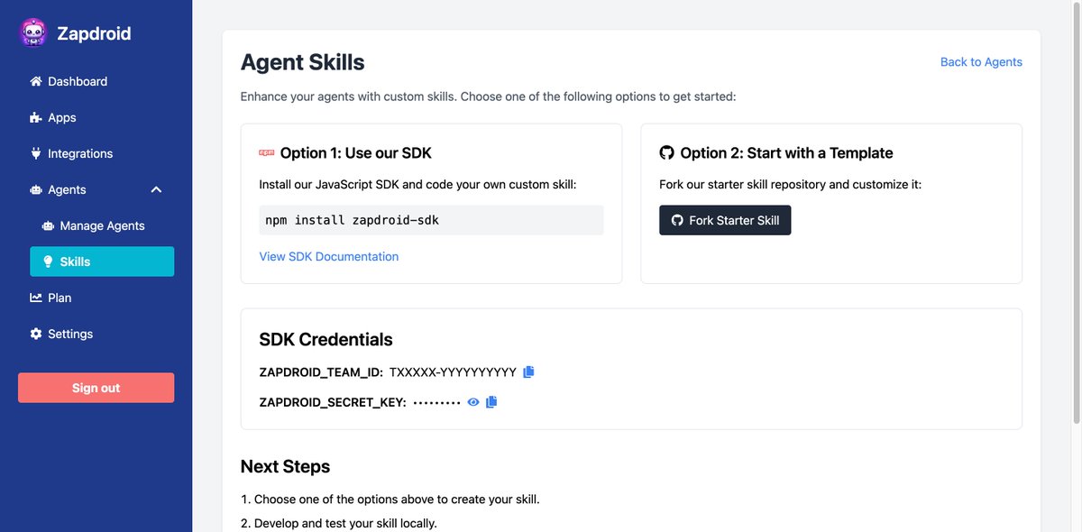This screenshot has height=532, width=1082.
Task: Reveal the secret key with eye icon
Action: tap(473, 402)
